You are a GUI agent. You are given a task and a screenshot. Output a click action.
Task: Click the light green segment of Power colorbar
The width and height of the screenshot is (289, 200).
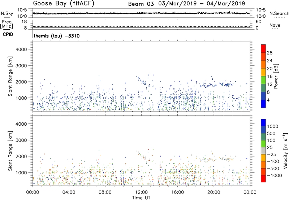pyautogui.click(x=263, y=80)
